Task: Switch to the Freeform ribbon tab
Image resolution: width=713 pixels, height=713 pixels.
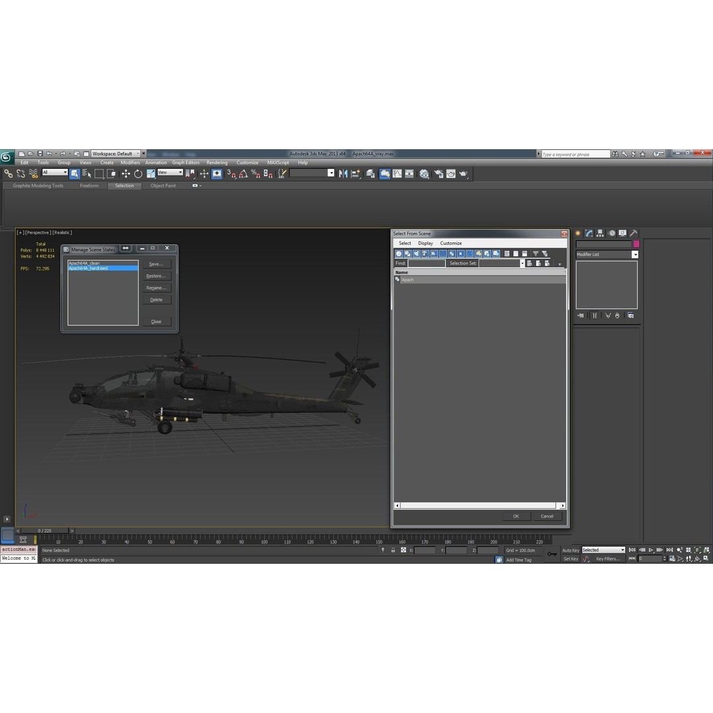Action: pos(89,186)
